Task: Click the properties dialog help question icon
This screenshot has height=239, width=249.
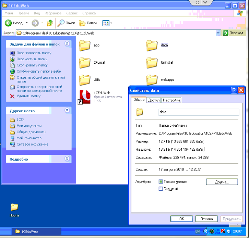Action: [x=234, y=90]
